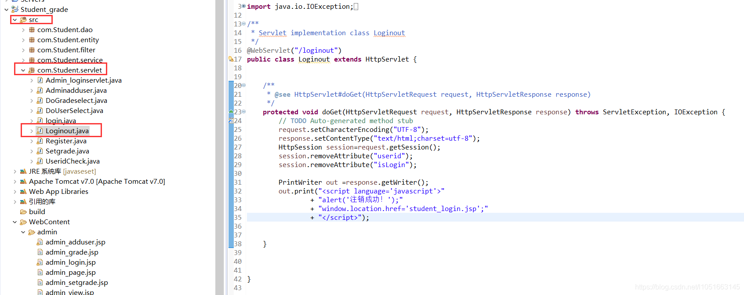Click the Adminadduser.java file icon
The width and height of the screenshot is (744, 295).
coord(40,91)
